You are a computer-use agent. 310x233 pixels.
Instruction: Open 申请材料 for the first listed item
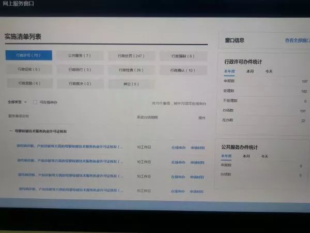coord(197,148)
